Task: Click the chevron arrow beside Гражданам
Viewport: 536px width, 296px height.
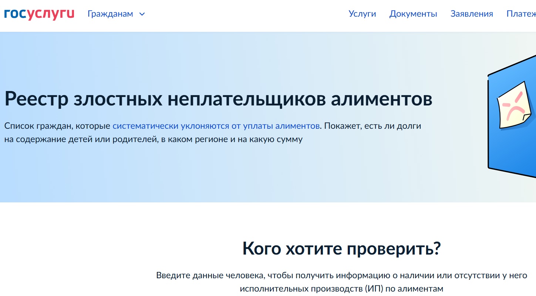Action: point(142,14)
